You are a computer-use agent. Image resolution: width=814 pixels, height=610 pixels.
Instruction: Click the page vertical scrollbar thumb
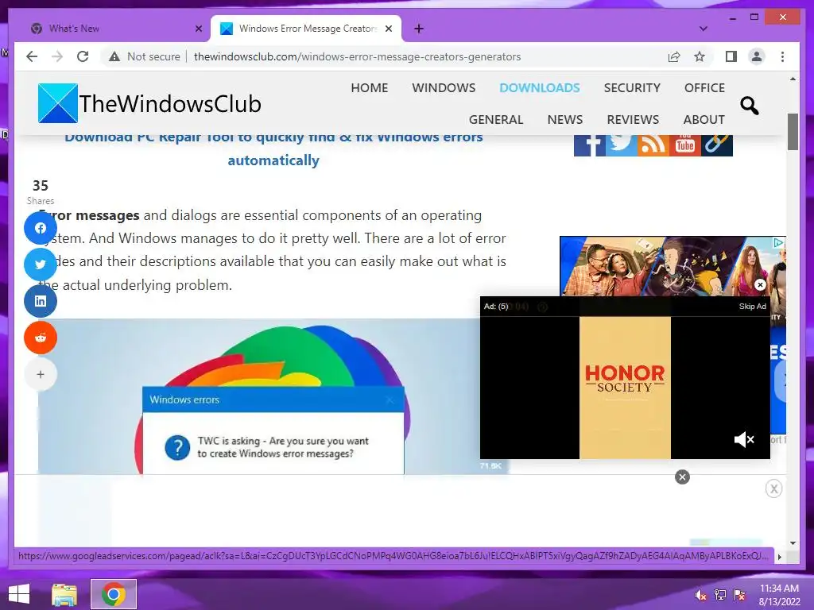(793, 132)
